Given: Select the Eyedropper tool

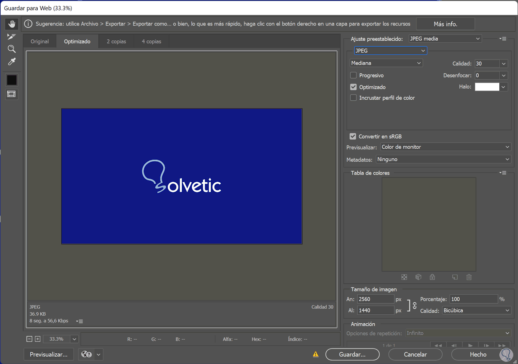Looking at the screenshot, I should tap(12, 62).
